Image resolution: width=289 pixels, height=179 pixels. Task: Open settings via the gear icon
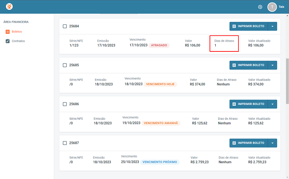pyautogui.click(x=260, y=7)
